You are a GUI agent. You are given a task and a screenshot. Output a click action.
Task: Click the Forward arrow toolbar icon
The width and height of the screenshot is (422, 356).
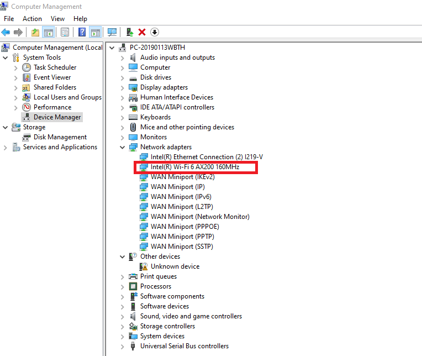point(18,32)
